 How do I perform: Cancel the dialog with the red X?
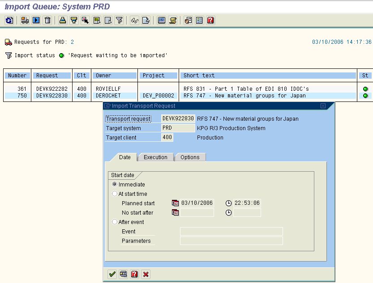coord(146,274)
